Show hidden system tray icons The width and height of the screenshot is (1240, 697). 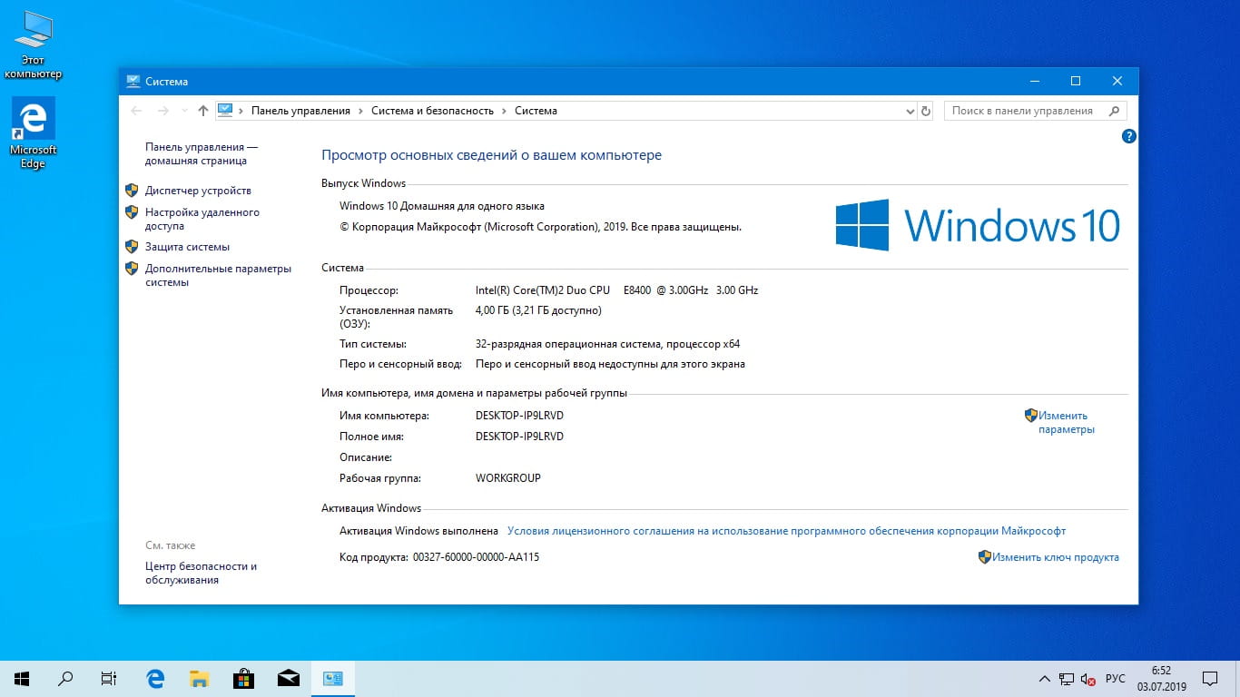1044,679
